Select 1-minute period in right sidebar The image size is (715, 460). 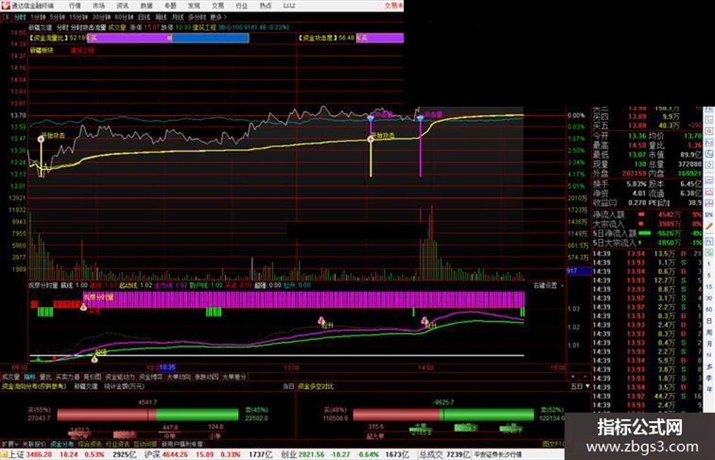point(709,264)
